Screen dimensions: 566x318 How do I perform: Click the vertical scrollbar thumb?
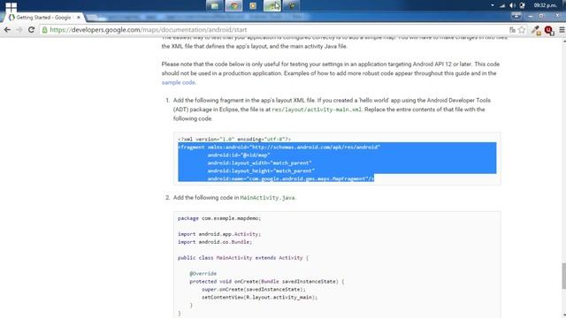[x=563, y=276]
